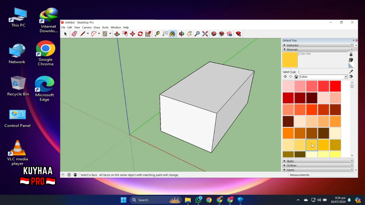
Task: Open the Windows Start menu
Action: pyautogui.click(x=123, y=200)
